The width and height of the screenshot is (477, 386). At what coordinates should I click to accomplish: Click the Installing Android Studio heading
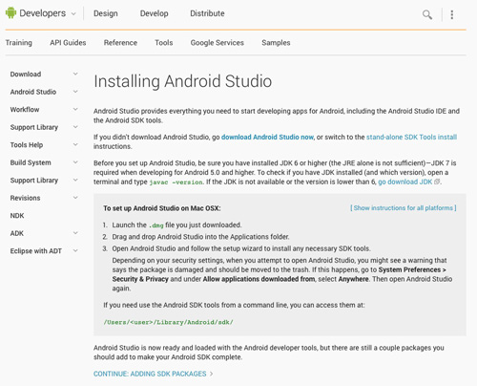pyautogui.click(x=183, y=81)
